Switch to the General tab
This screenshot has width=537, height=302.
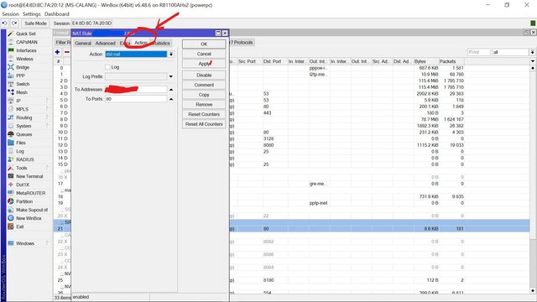[x=83, y=43]
